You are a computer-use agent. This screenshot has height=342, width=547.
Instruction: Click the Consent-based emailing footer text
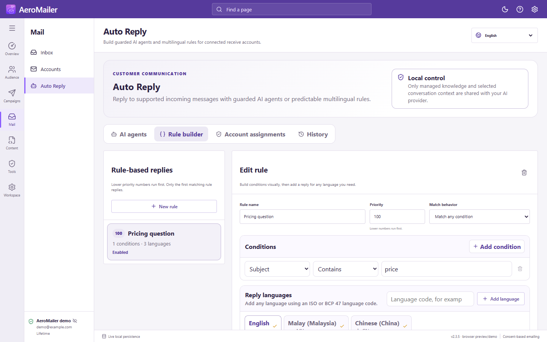tap(521, 337)
